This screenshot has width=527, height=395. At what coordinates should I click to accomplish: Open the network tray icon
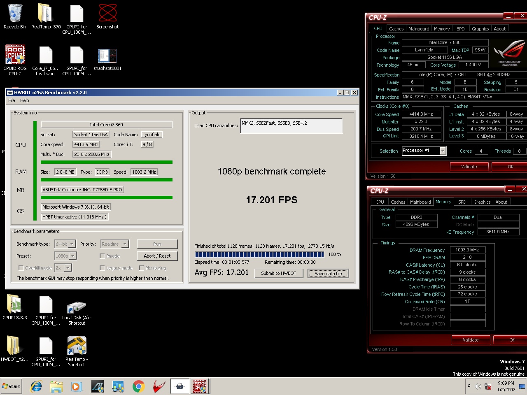point(488,386)
